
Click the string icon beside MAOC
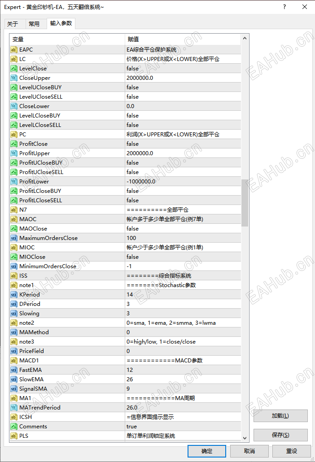coord(14,219)
